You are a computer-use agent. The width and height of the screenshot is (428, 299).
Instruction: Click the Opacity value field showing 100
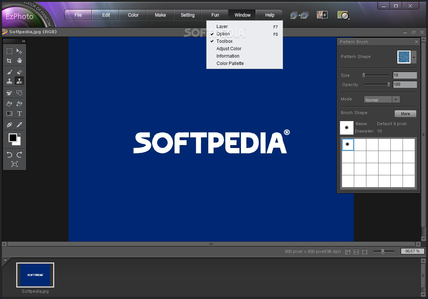point(405,85)
